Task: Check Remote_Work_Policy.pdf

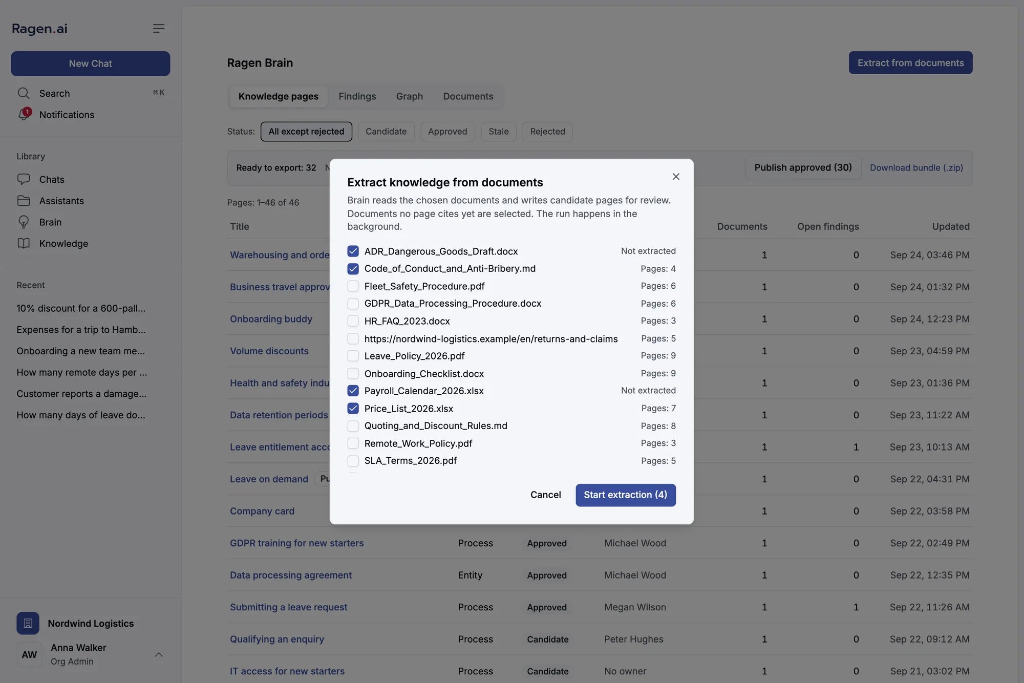Action: (353, 443)
